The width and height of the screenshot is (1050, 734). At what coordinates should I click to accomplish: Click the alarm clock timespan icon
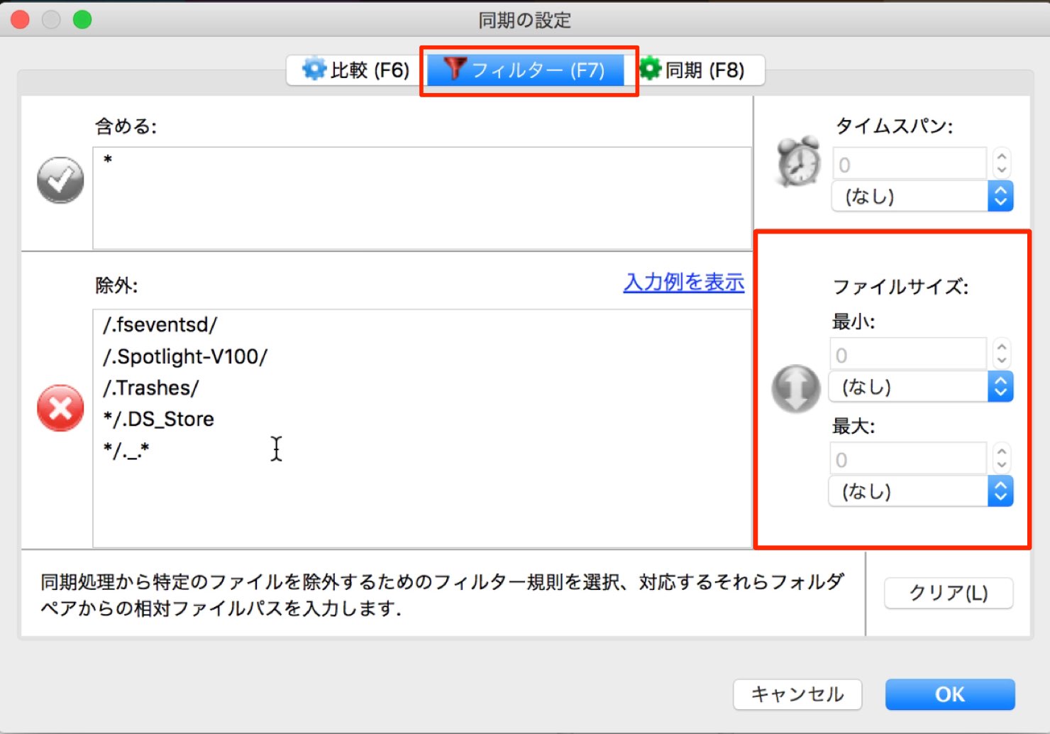(x=798, y=161)
